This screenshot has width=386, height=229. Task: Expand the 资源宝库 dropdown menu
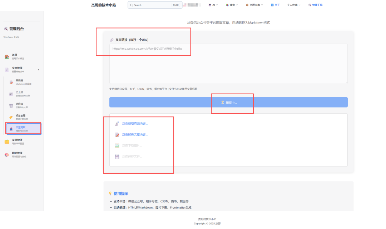254,5
